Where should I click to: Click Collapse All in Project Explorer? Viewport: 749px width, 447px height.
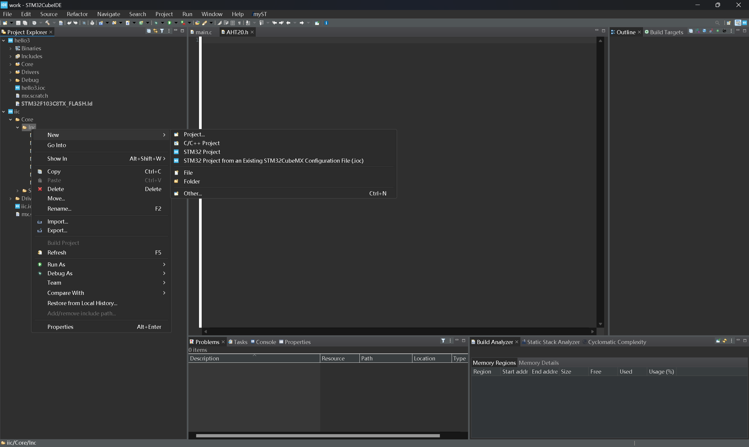tap(148, 31)
